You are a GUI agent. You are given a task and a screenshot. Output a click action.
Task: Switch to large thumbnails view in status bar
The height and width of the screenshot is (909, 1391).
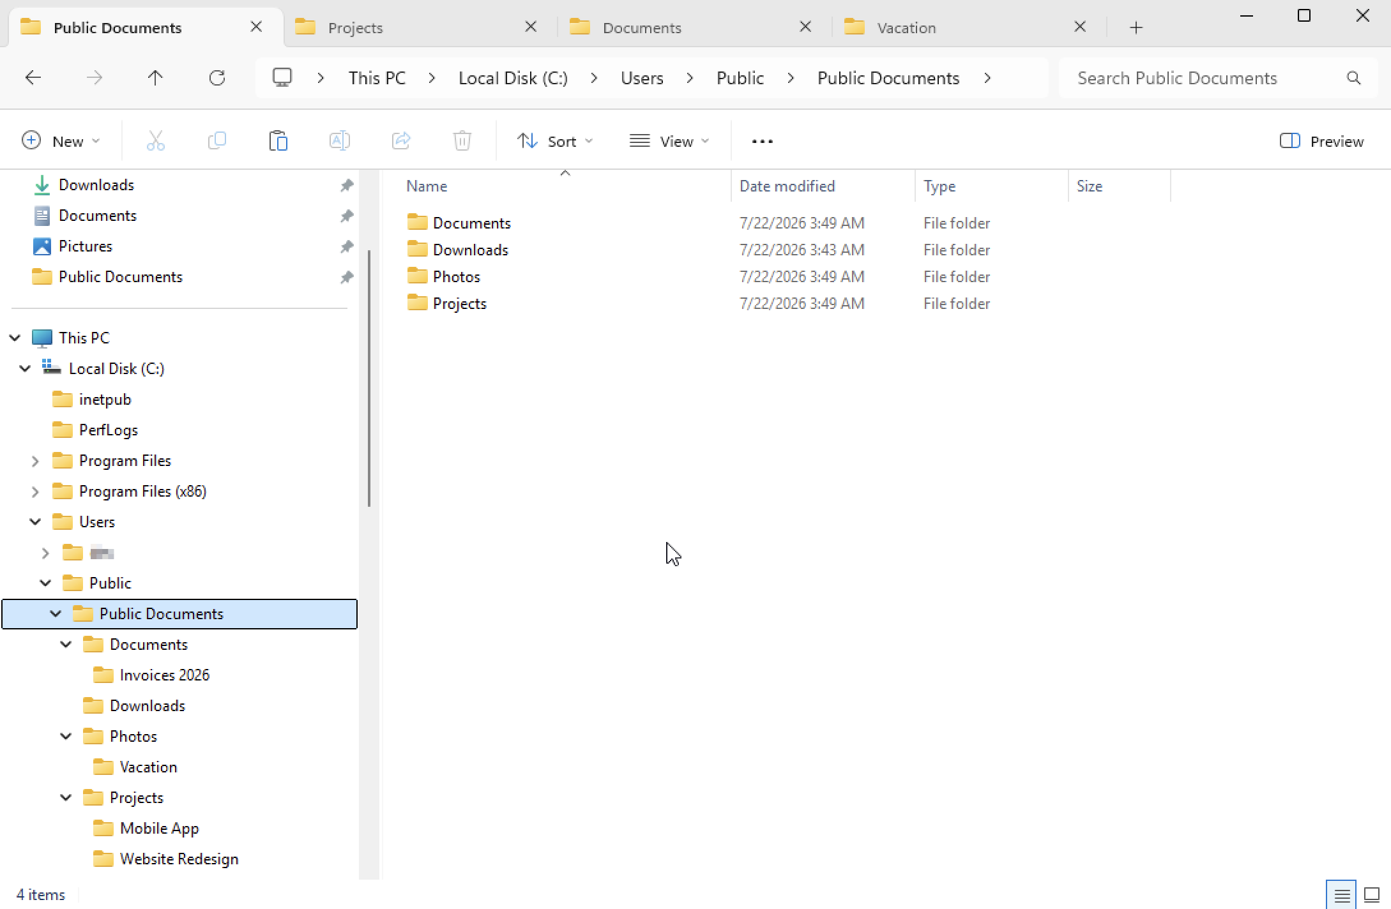pyautogui.click(x=1372, y=895)
